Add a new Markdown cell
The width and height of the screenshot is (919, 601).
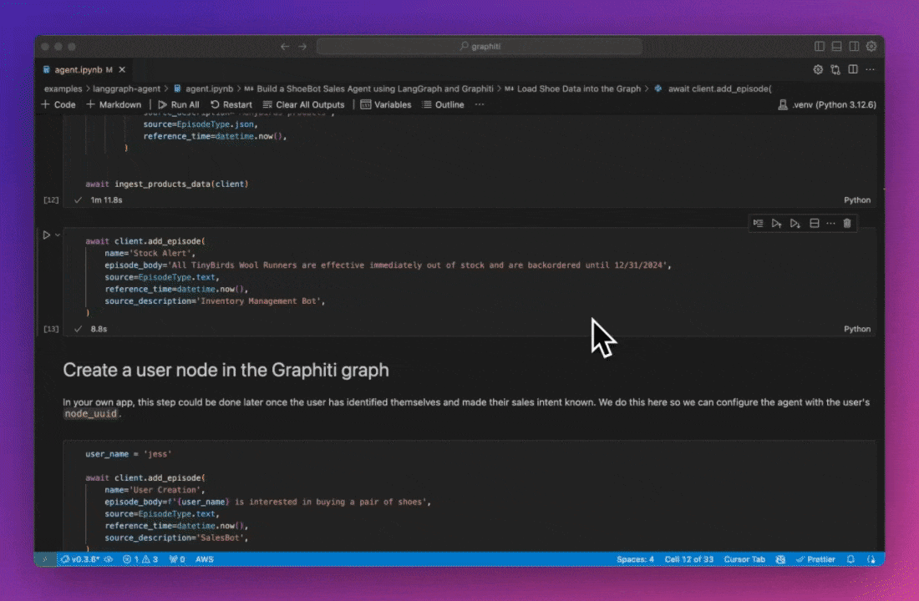click(x=113, y=104)
